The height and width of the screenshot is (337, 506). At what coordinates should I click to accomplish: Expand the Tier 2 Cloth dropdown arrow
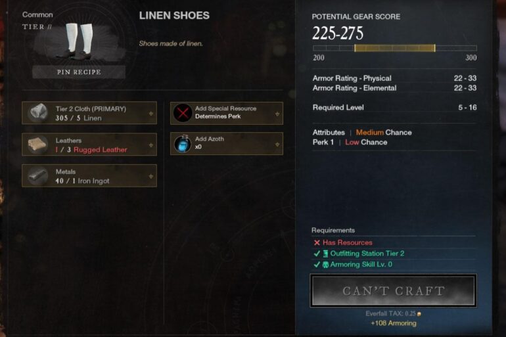click(150, 114)
